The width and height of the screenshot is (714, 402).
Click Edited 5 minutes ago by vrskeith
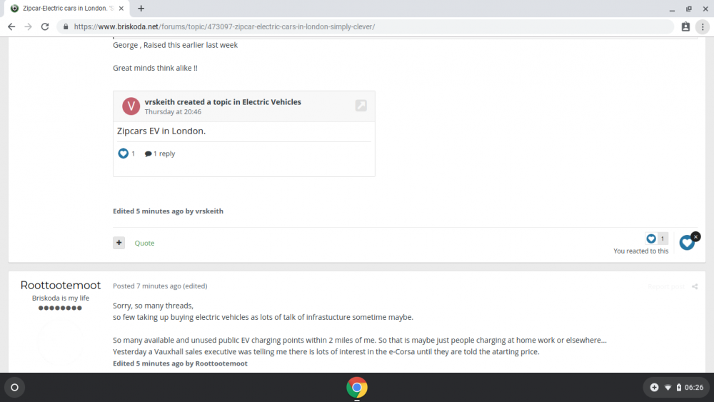pos(168,211)
